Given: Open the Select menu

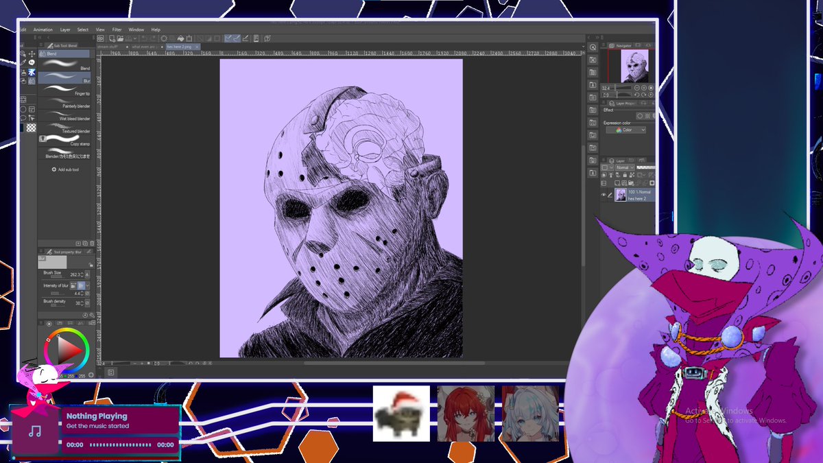Looking at the screenshot, I should [x=82, y=29].
